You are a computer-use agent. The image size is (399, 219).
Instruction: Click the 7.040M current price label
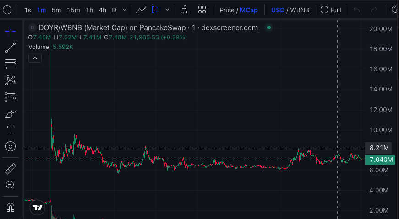(380, 160)
